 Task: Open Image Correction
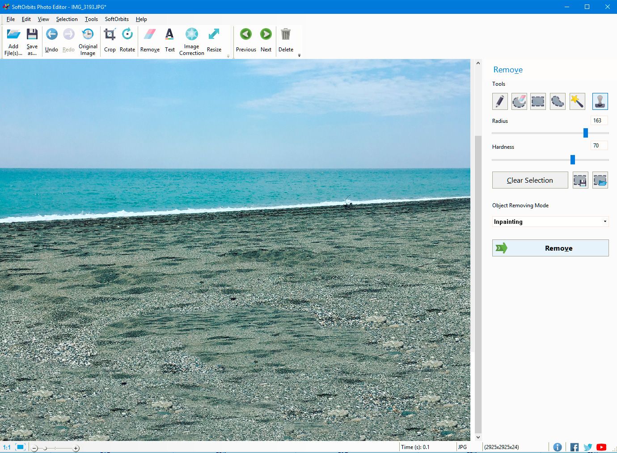pyautogui.click(x=191, y=41)
